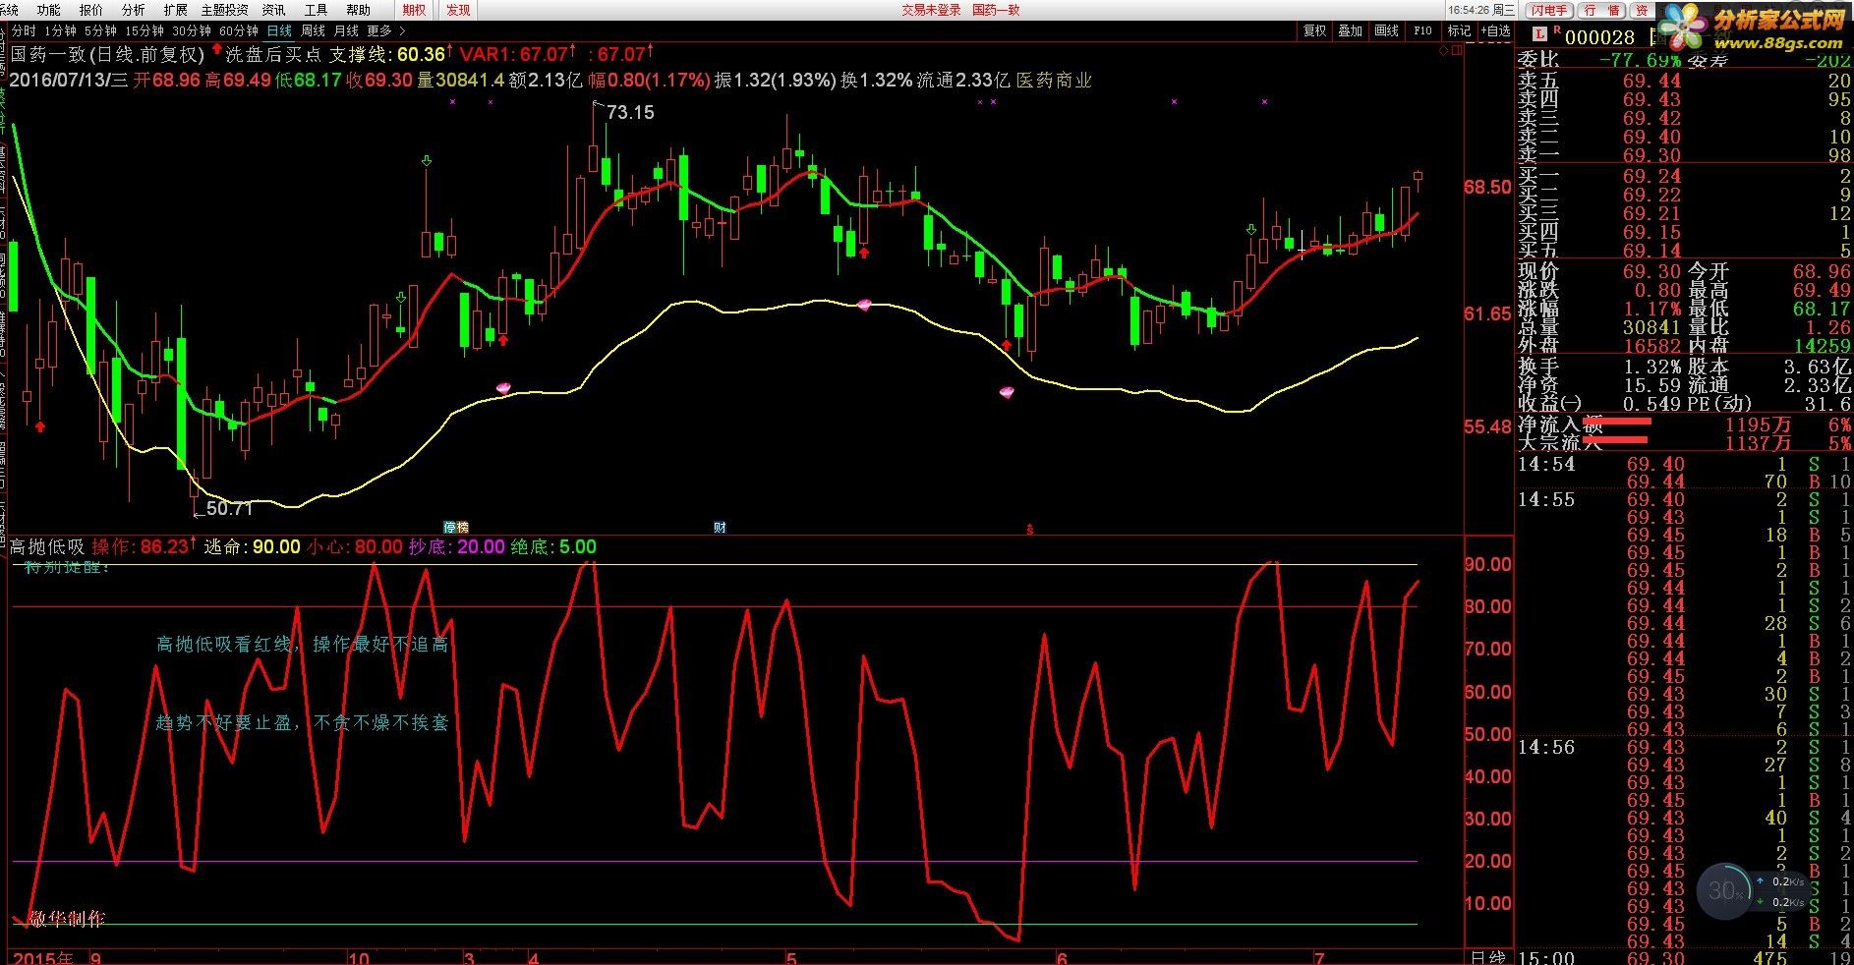Click the 期权 button
Viewport: 1854px width, 965px height.
(x=415, y=10)
